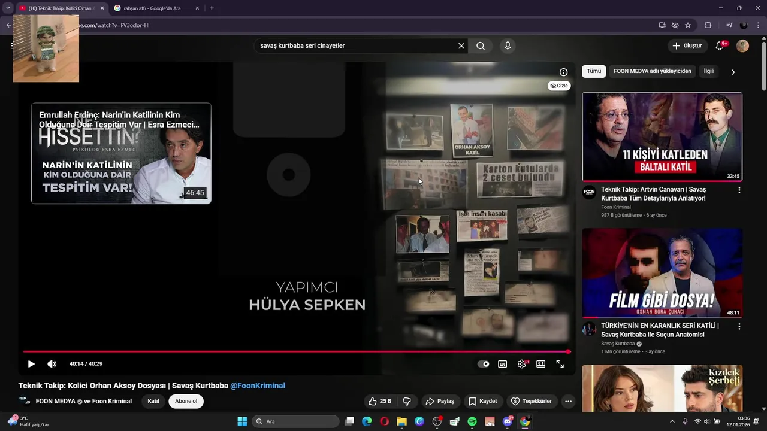Click the Teşekkürler thanks button
This screenshot has width=767, height=431.
tap(531, 401)
